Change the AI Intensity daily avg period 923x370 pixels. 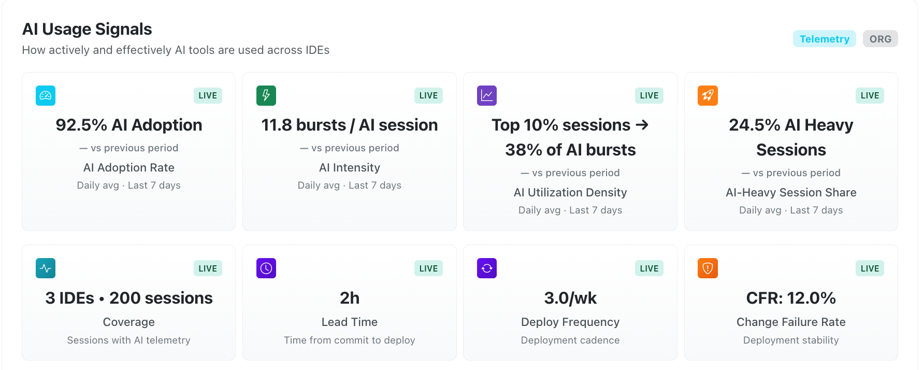[349, 185]
